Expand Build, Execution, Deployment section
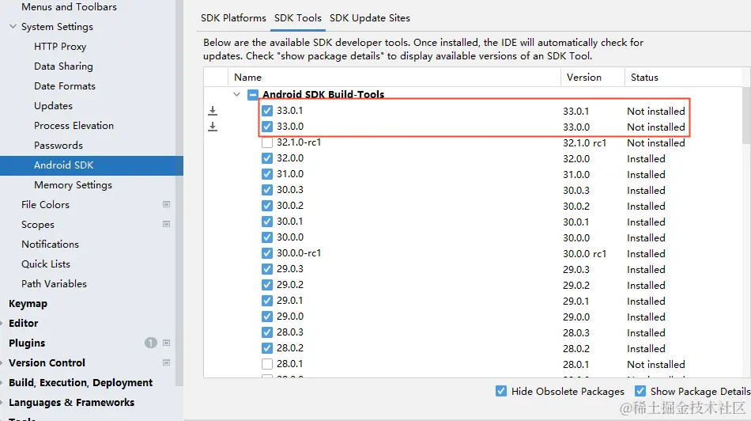Image resolution: width=751 pixels, height=421 pixels. (2, 383)
